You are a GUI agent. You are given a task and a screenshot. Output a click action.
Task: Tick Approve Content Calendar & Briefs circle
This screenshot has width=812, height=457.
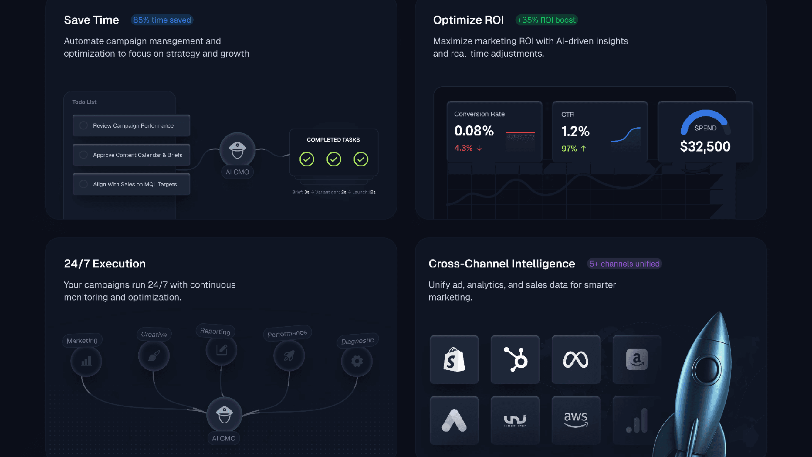click(x=84, y=155)
